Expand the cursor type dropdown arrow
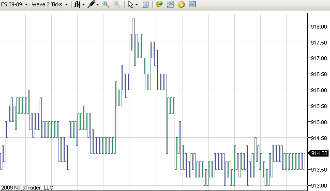 [x=136, y=5]
